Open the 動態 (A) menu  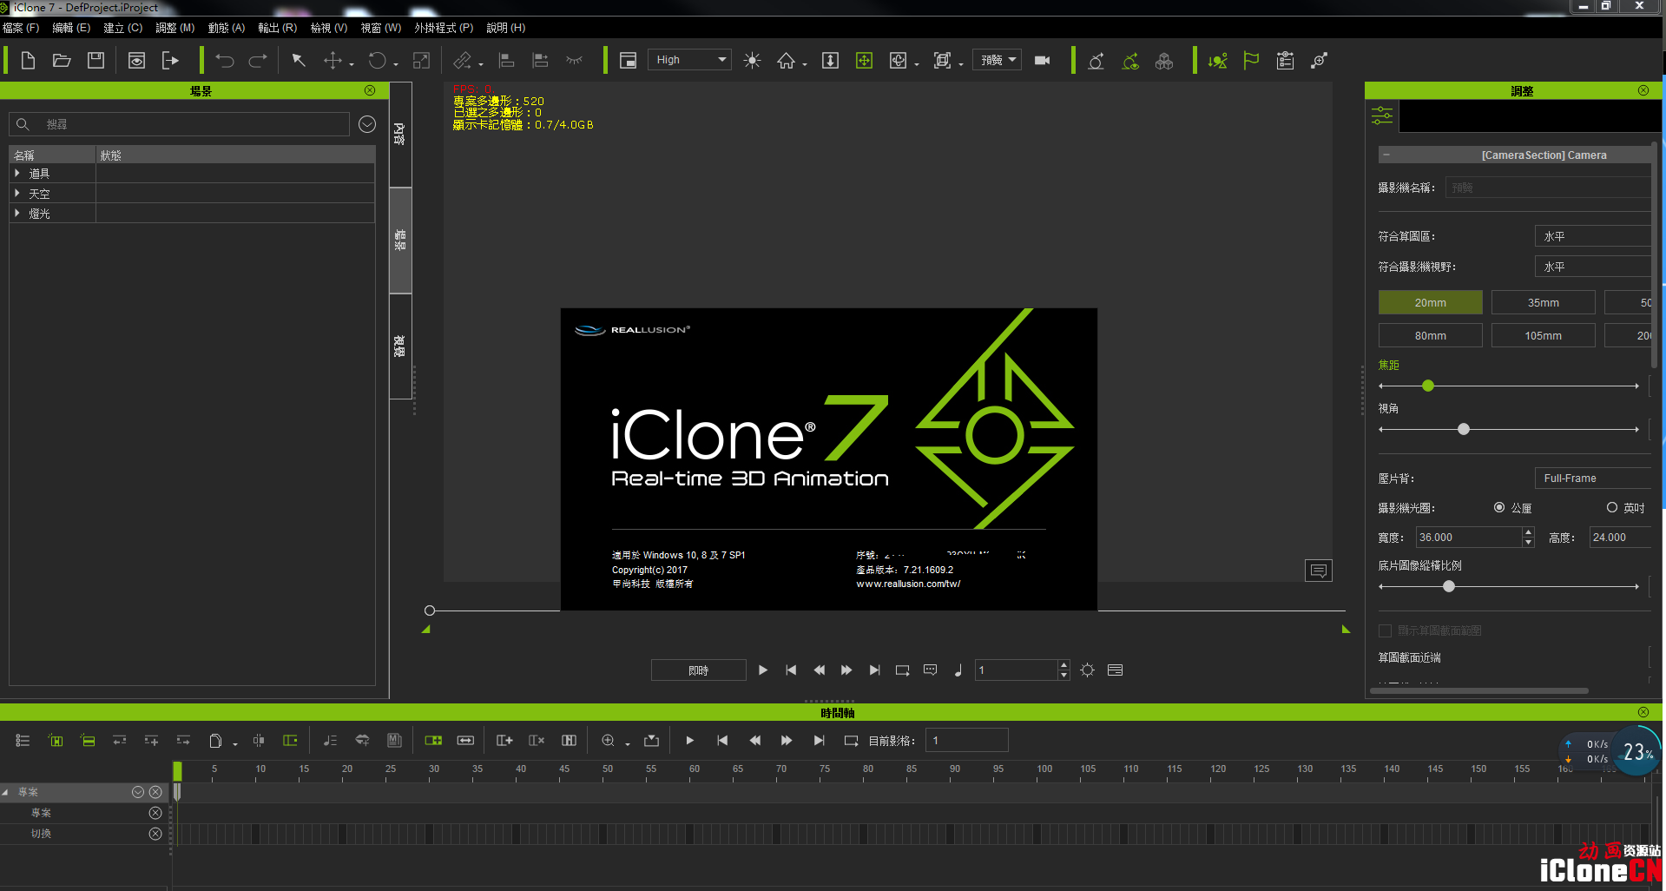tap(227, 28)
